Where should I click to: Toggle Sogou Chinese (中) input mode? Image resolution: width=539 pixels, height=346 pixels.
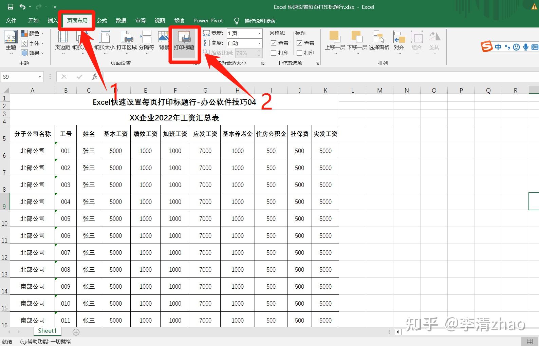coord(498,47)
